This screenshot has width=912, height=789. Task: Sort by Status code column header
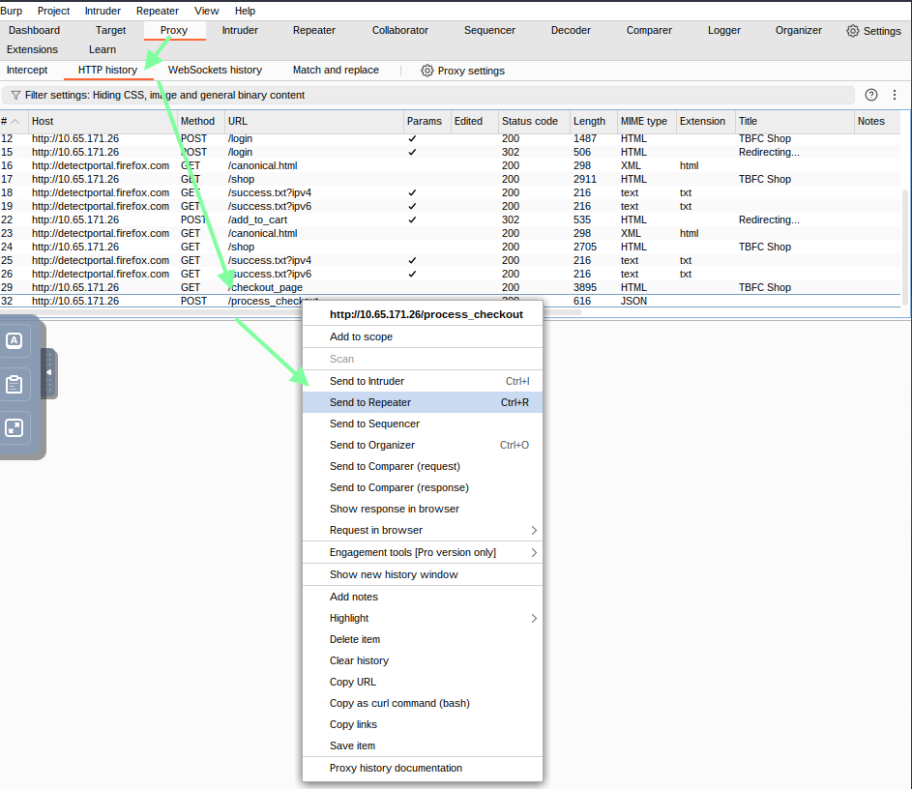[x=529, y=121]
